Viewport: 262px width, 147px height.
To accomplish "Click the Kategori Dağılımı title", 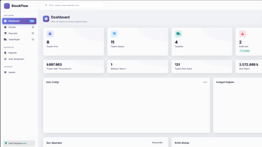I will [225, 82].
